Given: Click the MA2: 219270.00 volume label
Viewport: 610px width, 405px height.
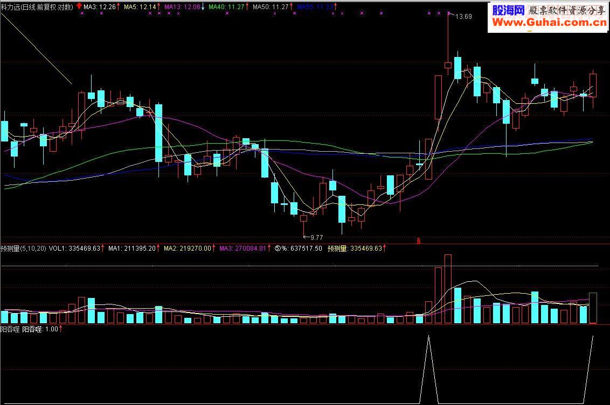Looking at the screenshot, I should [187, 248].
